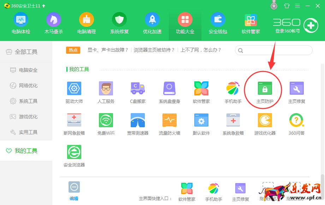Launch 驱动大师 from my tools
This screenshot has height=205, width=325.
point(74,91)
